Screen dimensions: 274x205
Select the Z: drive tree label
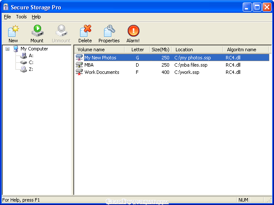[x=31, y=69]
